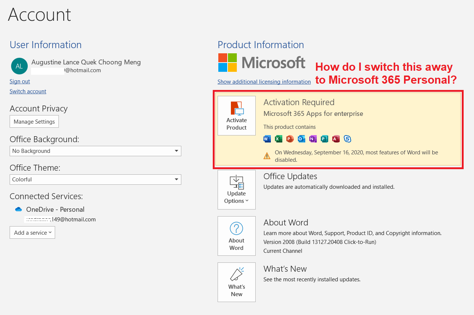
Task: Open the Update Options menu
Action: pos(236,190)
